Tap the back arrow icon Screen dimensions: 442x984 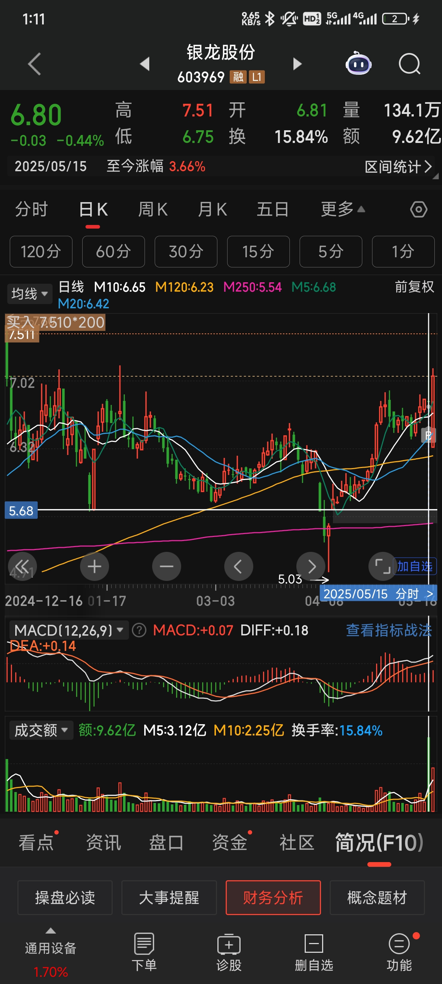tap(34, 64)
